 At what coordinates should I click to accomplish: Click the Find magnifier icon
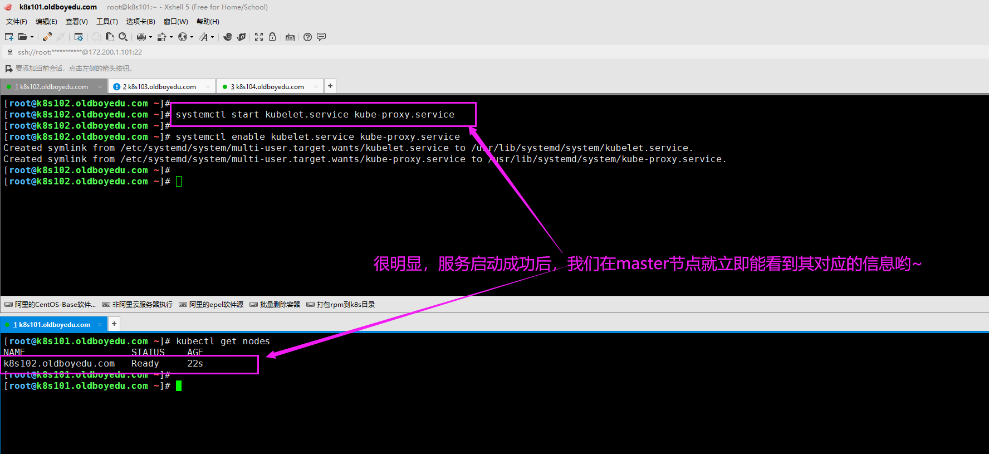coord(123,37)
